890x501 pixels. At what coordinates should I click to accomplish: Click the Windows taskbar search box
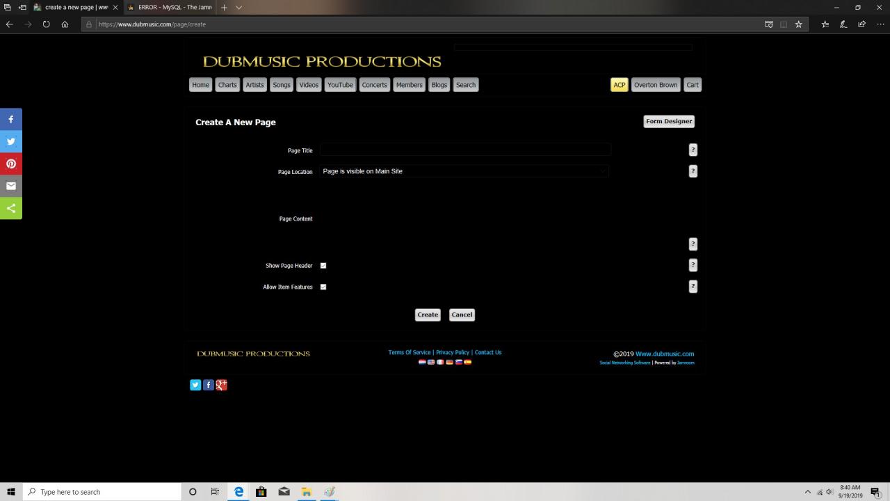click(x=102, y=492)
